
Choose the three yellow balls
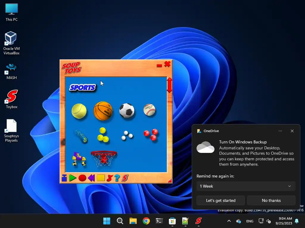pyautogui.click(x=103, y=135)
